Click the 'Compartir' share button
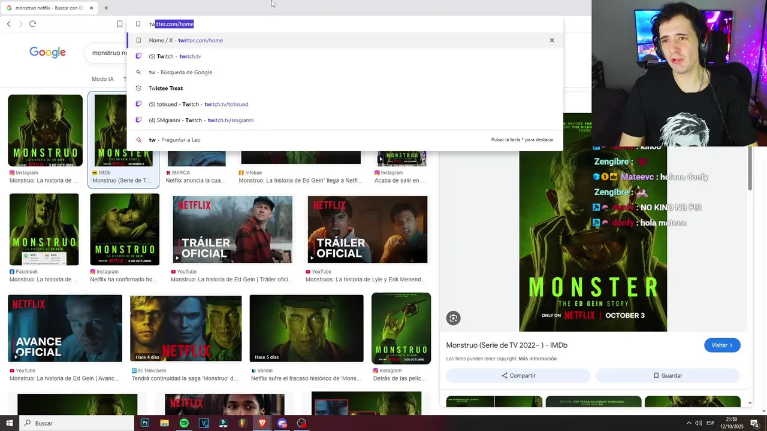767x431 pixels. click(518, 375)
